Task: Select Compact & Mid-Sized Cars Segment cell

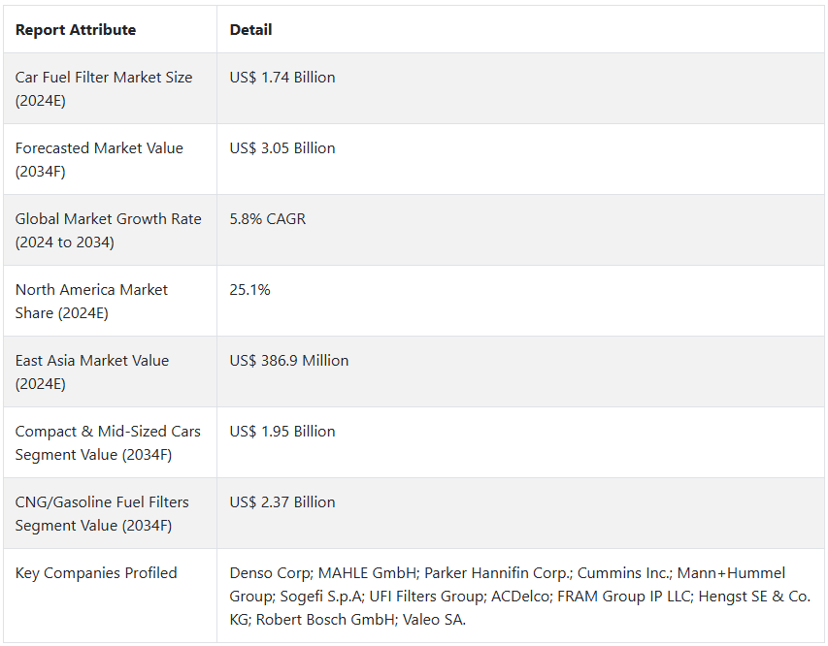Action: pos(110,442)
